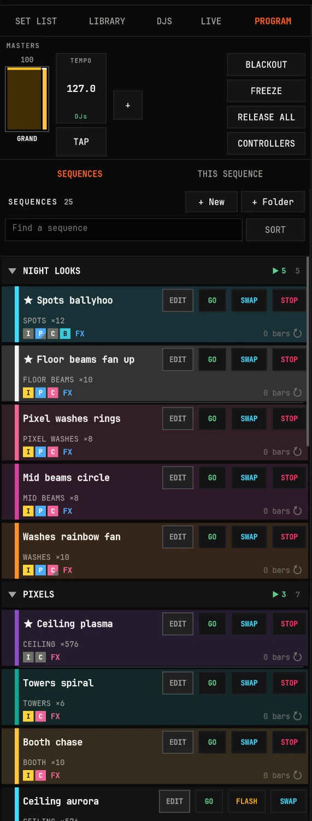This screenshot has height=821, width=312.
Task: Open the SORT options
Action: coord(275,230)
